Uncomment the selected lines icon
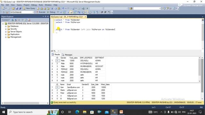Image resolution: width=205 pixels, height=115 pixels. tap(97, 12)
